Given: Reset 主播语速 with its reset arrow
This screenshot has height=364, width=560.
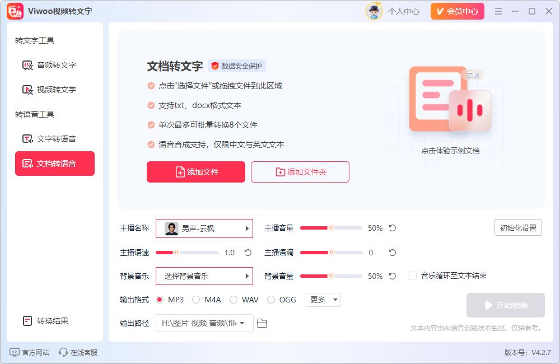Looking at the screenshot, I should point(248,253).
